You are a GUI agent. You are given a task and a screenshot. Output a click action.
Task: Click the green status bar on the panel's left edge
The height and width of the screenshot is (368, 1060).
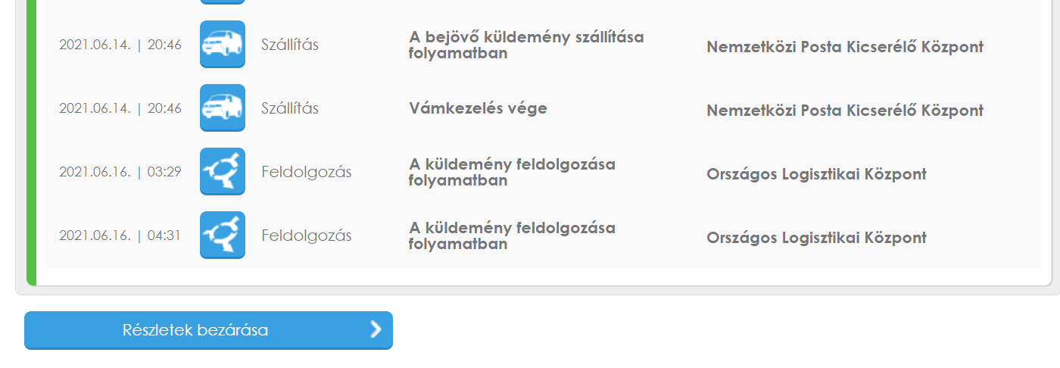point(31,142)
